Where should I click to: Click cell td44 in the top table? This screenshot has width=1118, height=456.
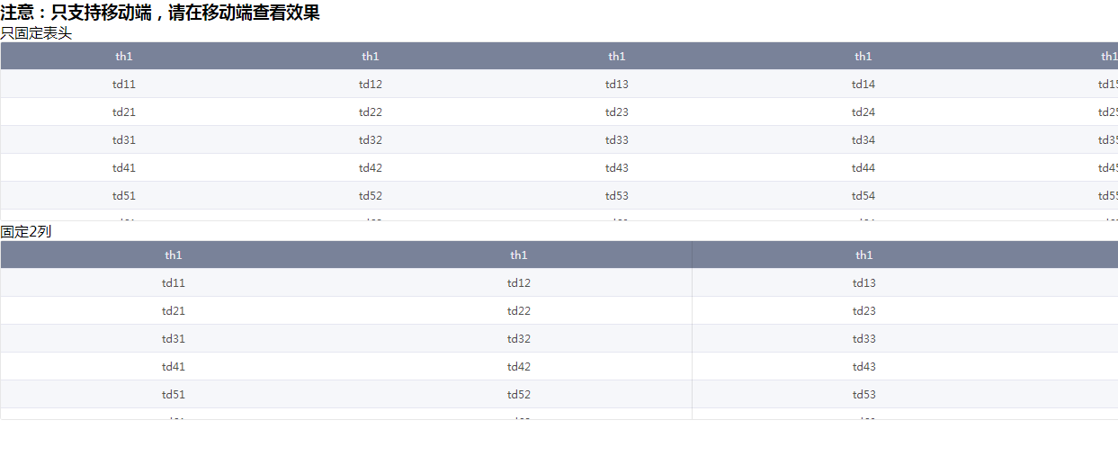click(x=863, y=168)
